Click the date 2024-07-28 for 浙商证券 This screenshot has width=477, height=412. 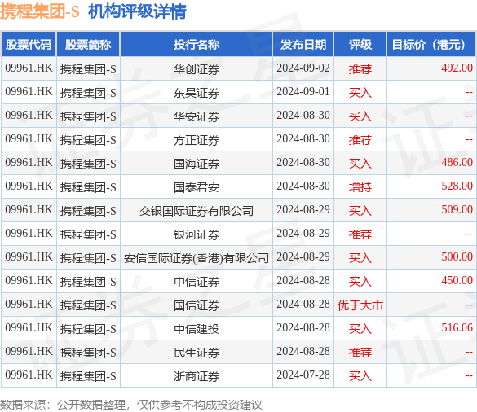pos(303,375)
